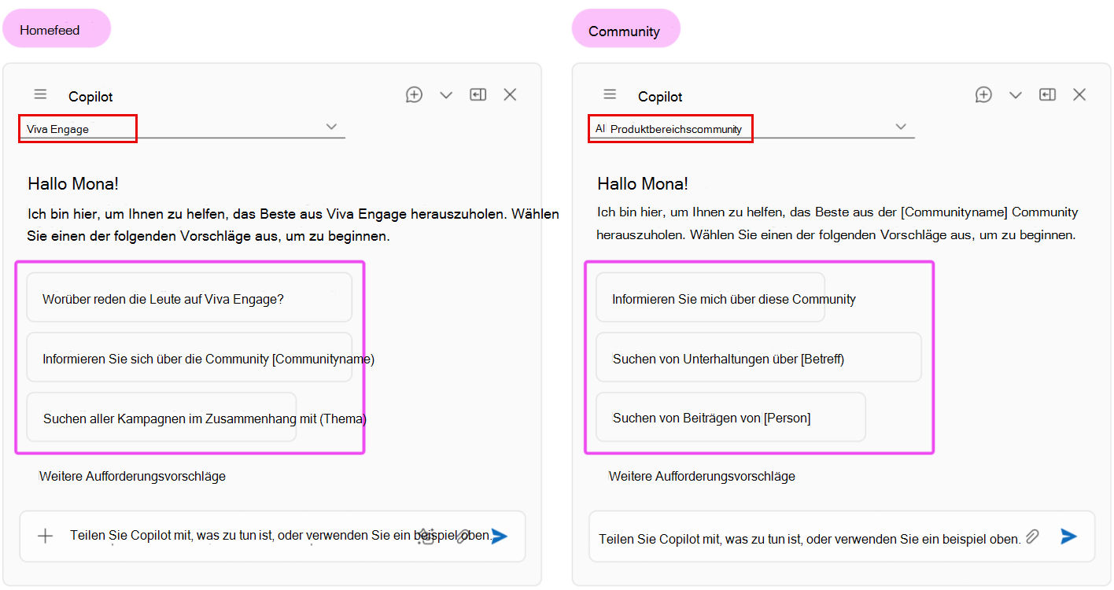Select suggestion 'Worüber reden die Leute auf Viva Engage?'
This screenshot has width=1114, height=590.
click(189, 297)
